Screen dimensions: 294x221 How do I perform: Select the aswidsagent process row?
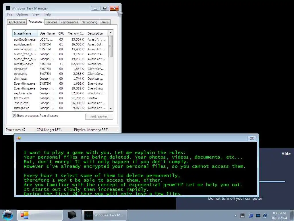[60, 44]
